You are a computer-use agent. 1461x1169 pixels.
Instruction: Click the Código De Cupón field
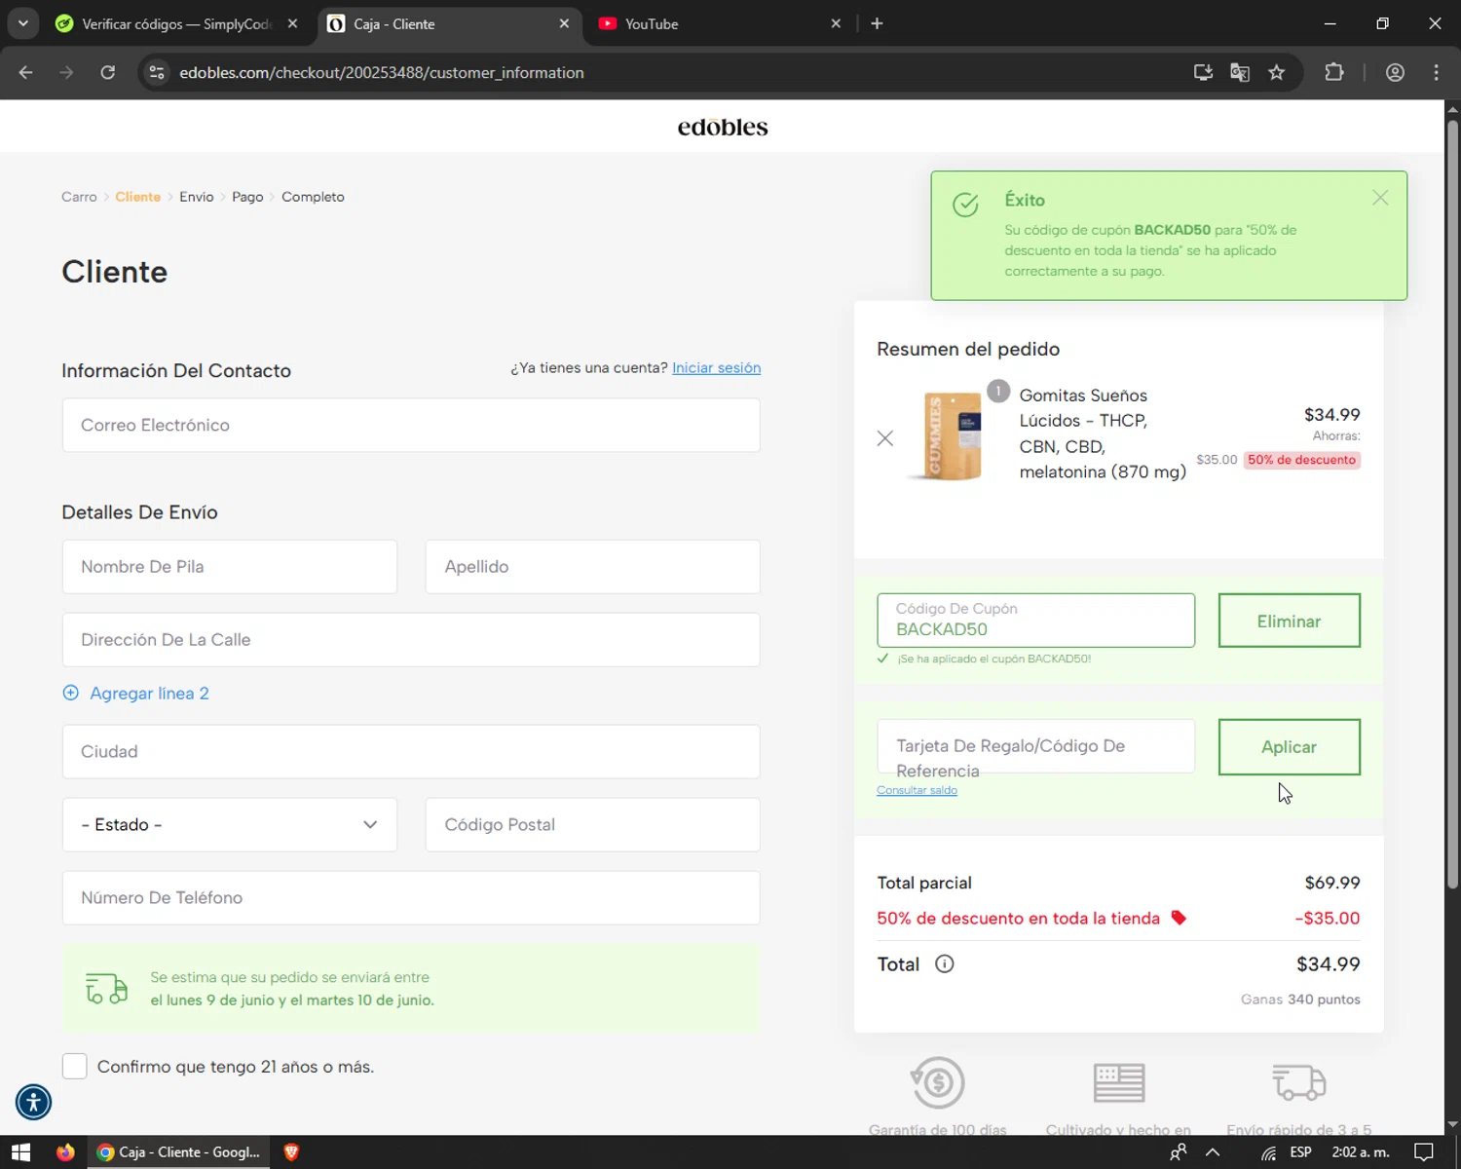(x=1035, y=621)
